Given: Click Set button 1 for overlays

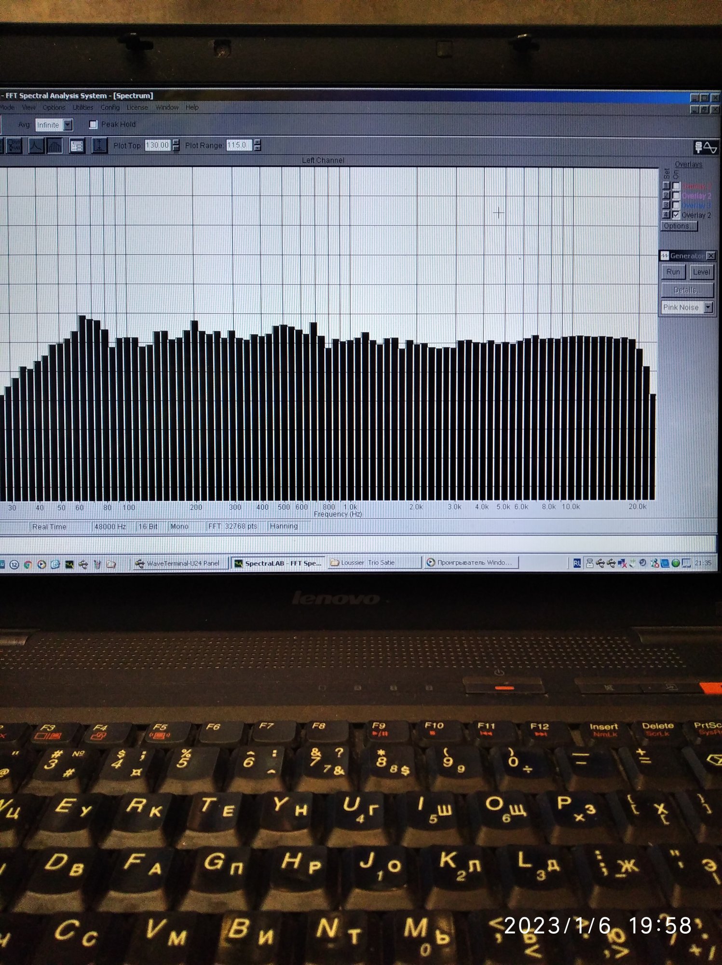Looking at the screenshot, I should tap(666, 186).
